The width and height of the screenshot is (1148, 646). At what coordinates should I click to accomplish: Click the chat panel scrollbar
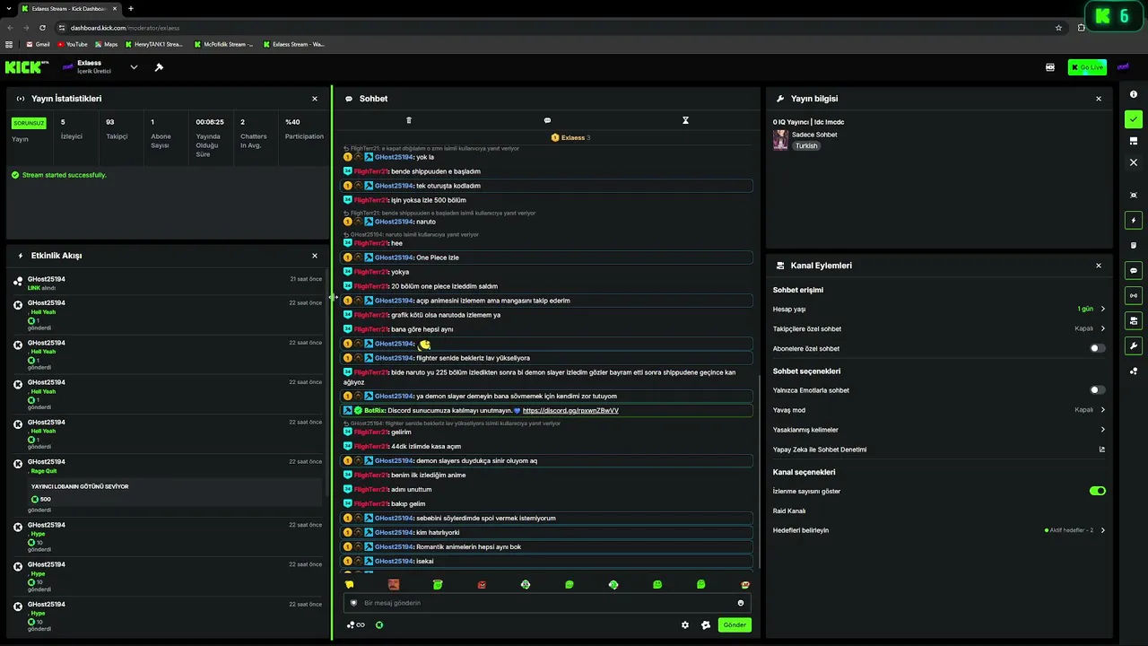point(760,471)
